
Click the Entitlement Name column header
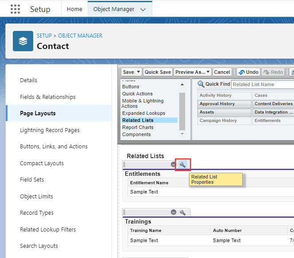[149, 183]
